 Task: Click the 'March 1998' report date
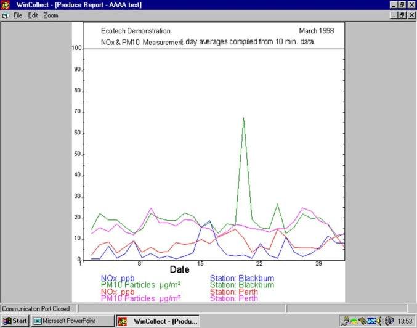(x=317, y=31)
